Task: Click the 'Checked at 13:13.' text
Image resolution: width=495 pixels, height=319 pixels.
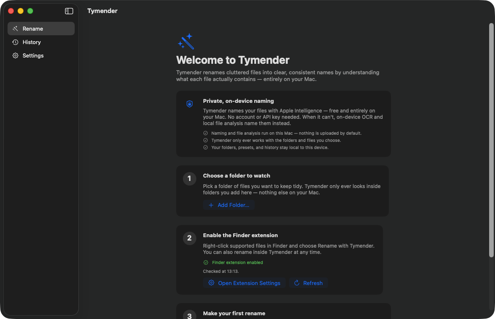Action: (x=221, y=271)
